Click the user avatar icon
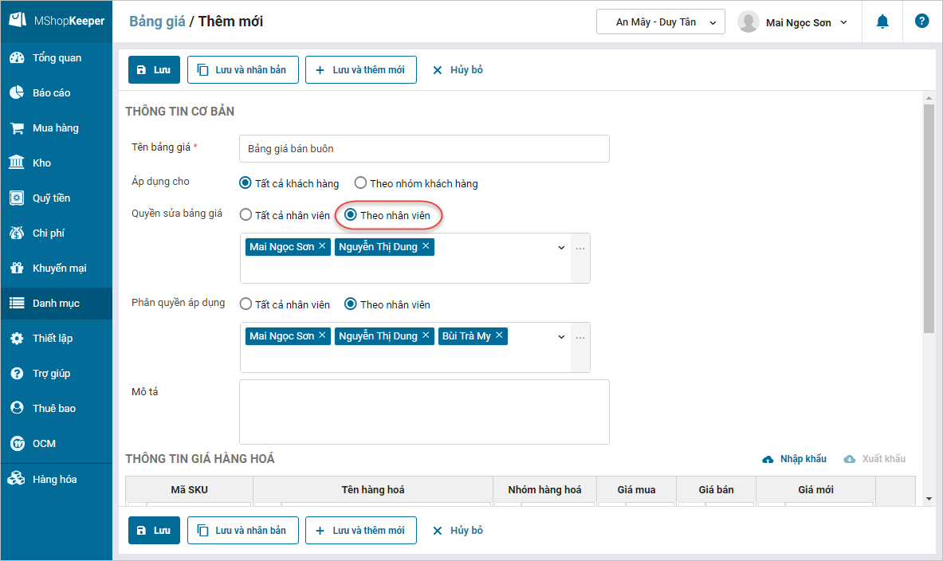The height and width of the screenshot is (561, 943). [749, 22]
